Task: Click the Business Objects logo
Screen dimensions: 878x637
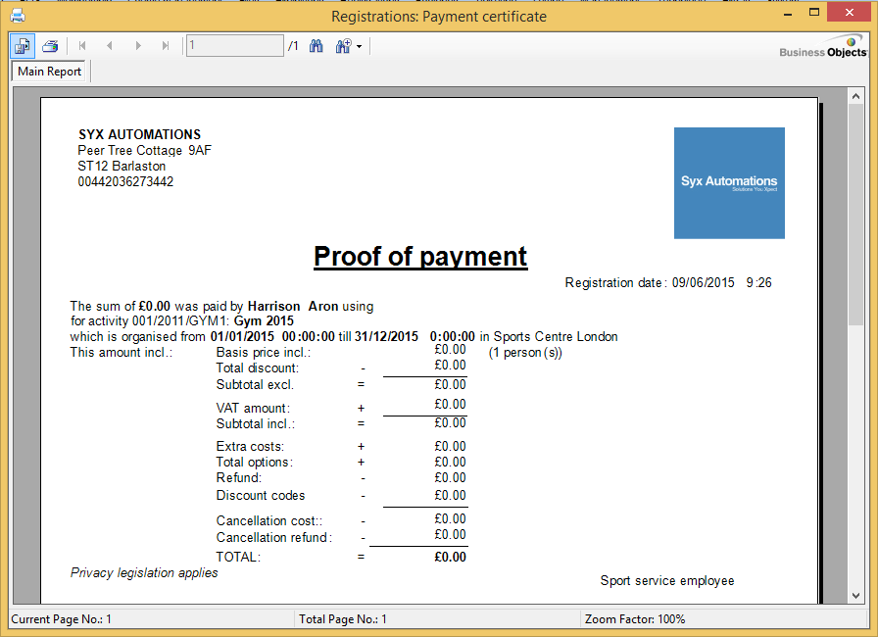Action: coord(821,51)
